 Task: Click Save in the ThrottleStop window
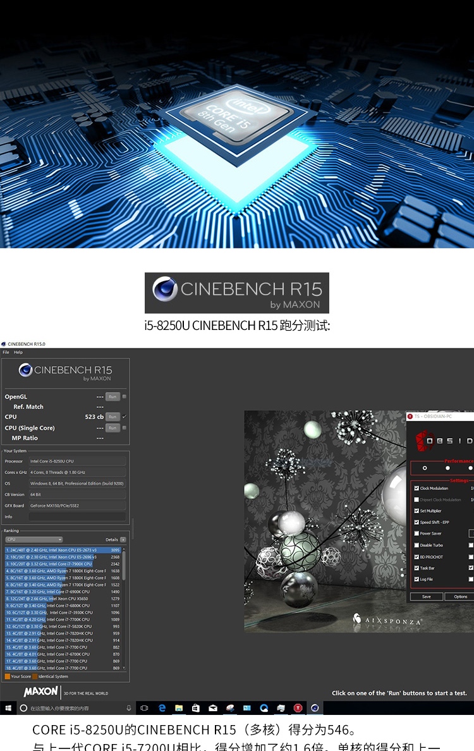[x=426, y=596]
